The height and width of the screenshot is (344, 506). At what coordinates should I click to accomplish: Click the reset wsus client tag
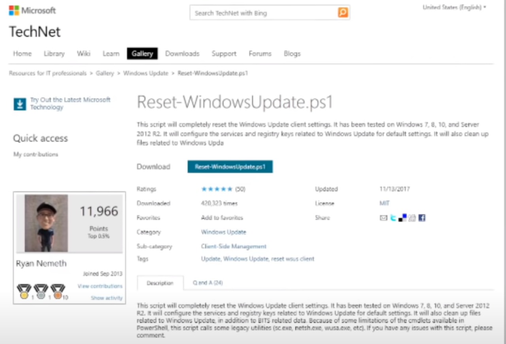(x=293, y=259)
